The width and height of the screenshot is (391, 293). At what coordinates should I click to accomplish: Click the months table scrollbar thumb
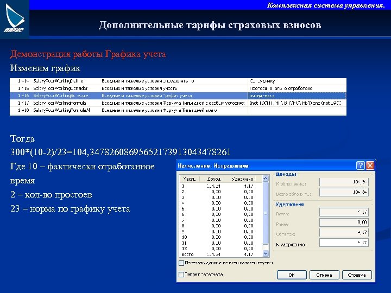pos(266,213)
